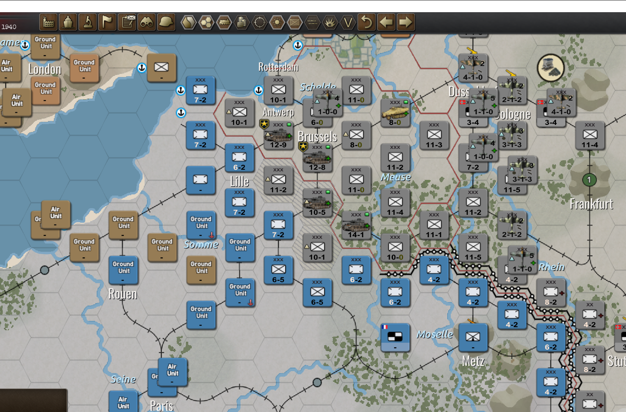
Task: Toggle the explosion combat overlay
Action: pos(330,22)
